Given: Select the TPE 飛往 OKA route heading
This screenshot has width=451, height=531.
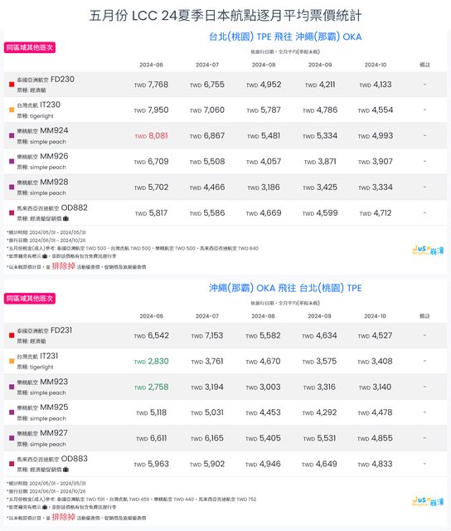Looking at the screenshot, I should [285, 37].
